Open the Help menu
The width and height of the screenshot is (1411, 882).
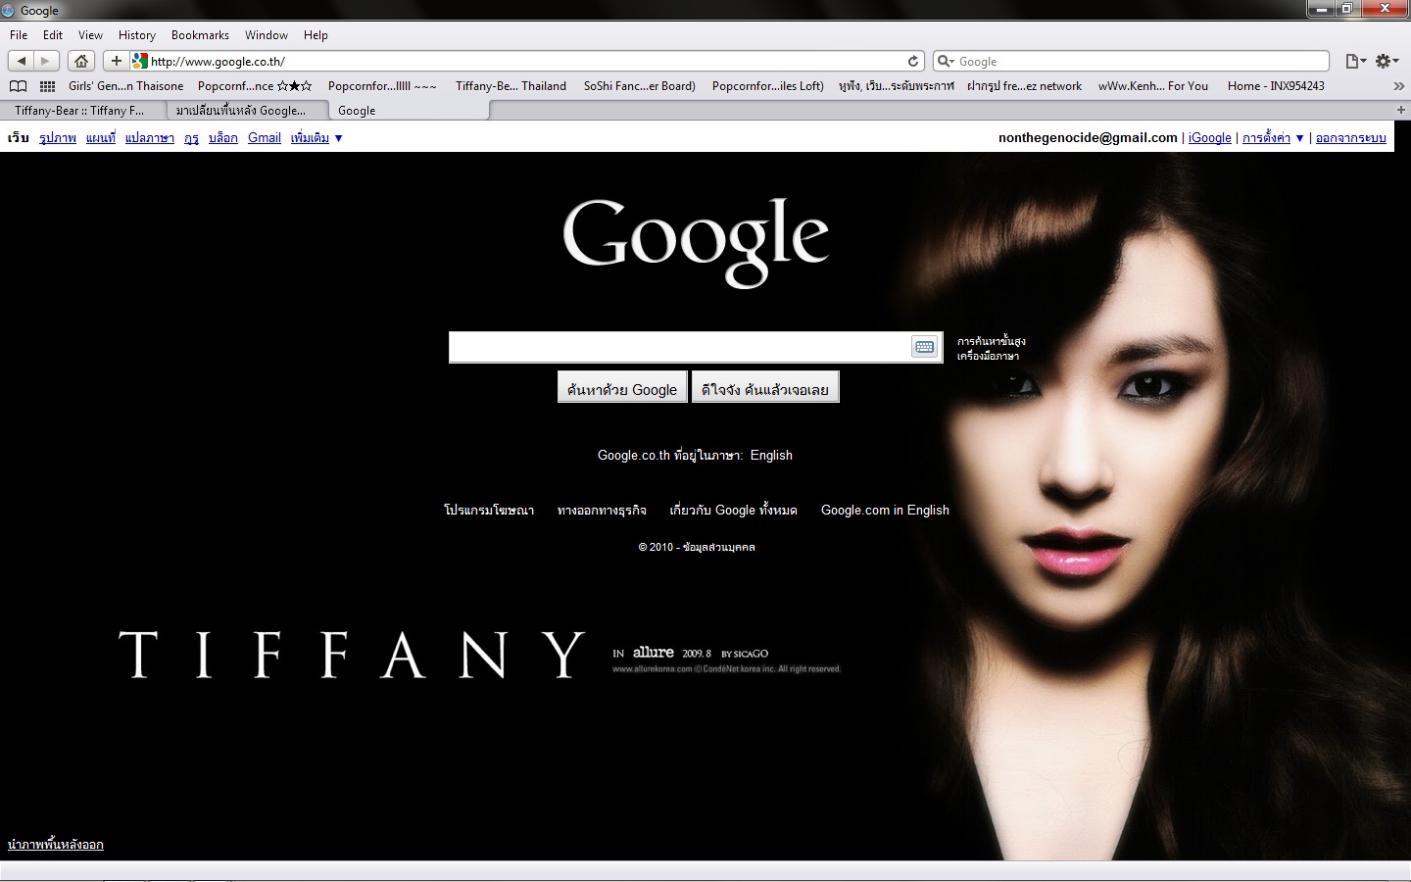coord(316,35)
